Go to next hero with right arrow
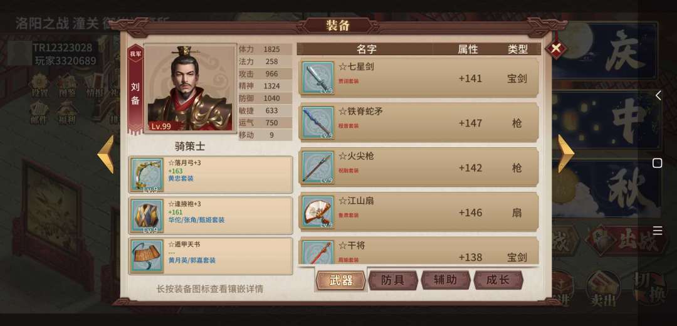This screenshot has width=677, height=326. point(566,154)
